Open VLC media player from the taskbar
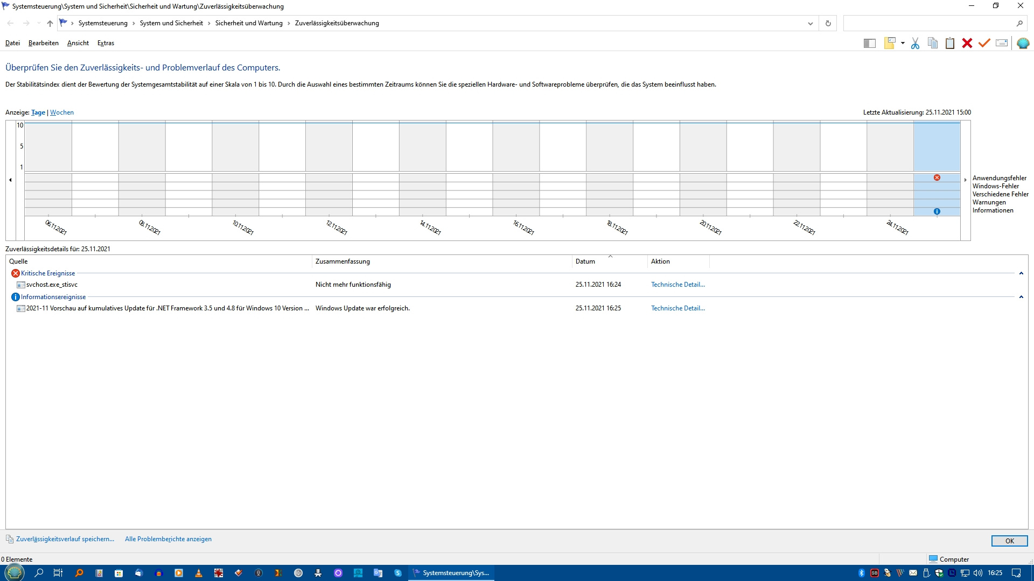This screenshot has width=1034, height=581. pyautogui.click(x=199, y=573)
